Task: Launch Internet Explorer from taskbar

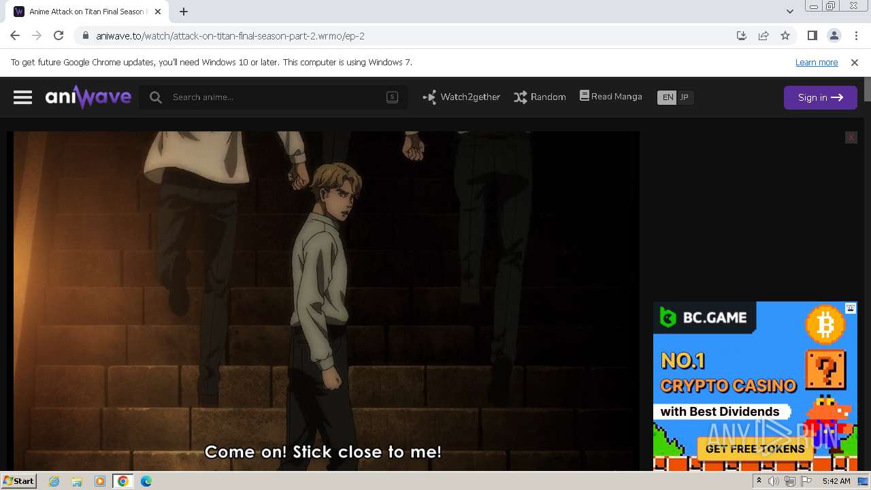Action: pyautogui.click(x=54, y=481)
